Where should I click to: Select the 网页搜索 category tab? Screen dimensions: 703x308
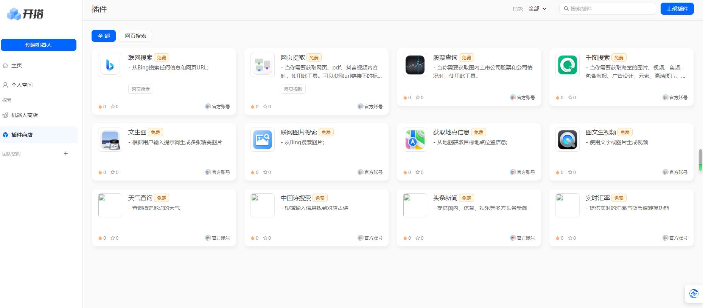point(135,36)
